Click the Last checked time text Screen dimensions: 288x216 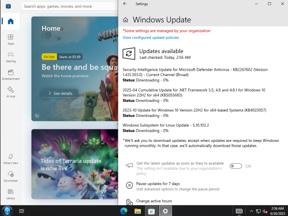[x=165, y=58]
